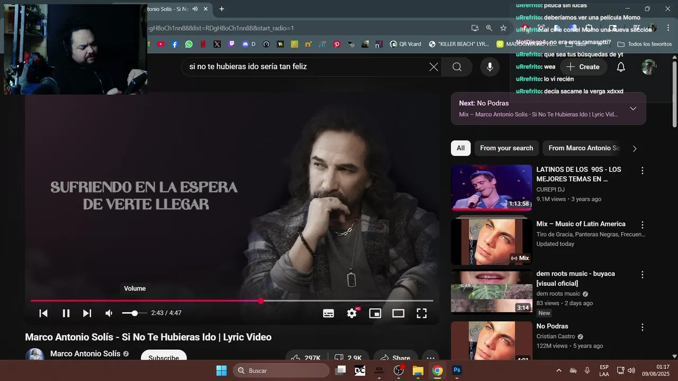Open File Explorer from the taskbar

[418, 370]
